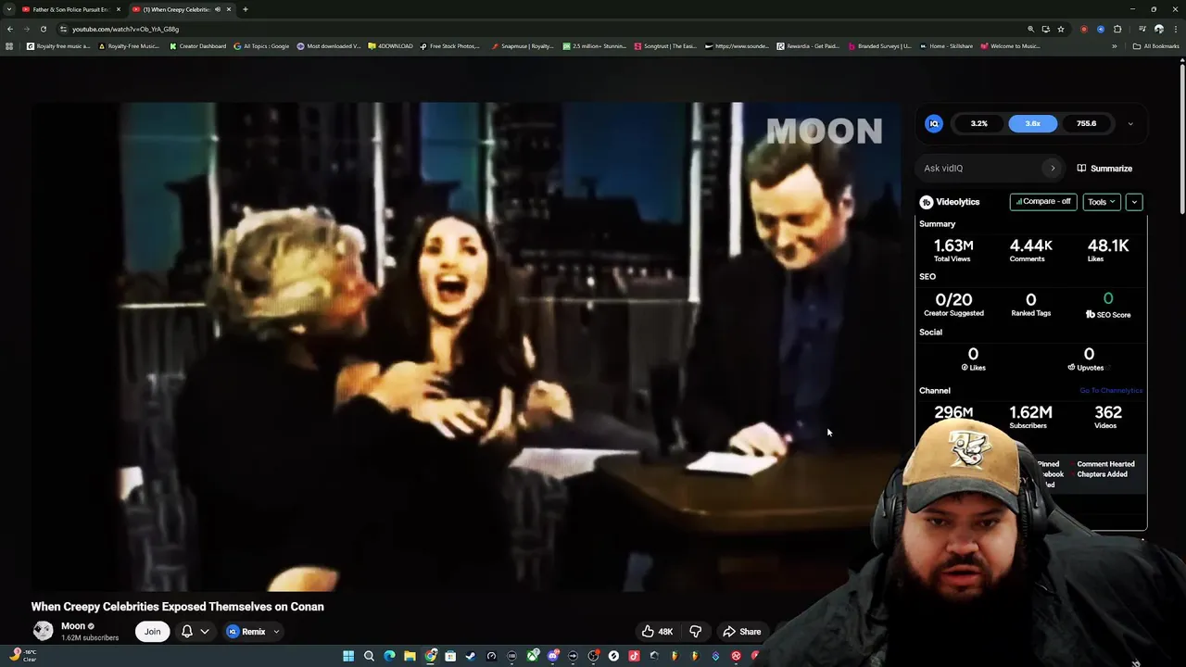Open the 4DOWNLOAD bookmark
This screenshot has height=667, width=1186.
pos(391,46)
